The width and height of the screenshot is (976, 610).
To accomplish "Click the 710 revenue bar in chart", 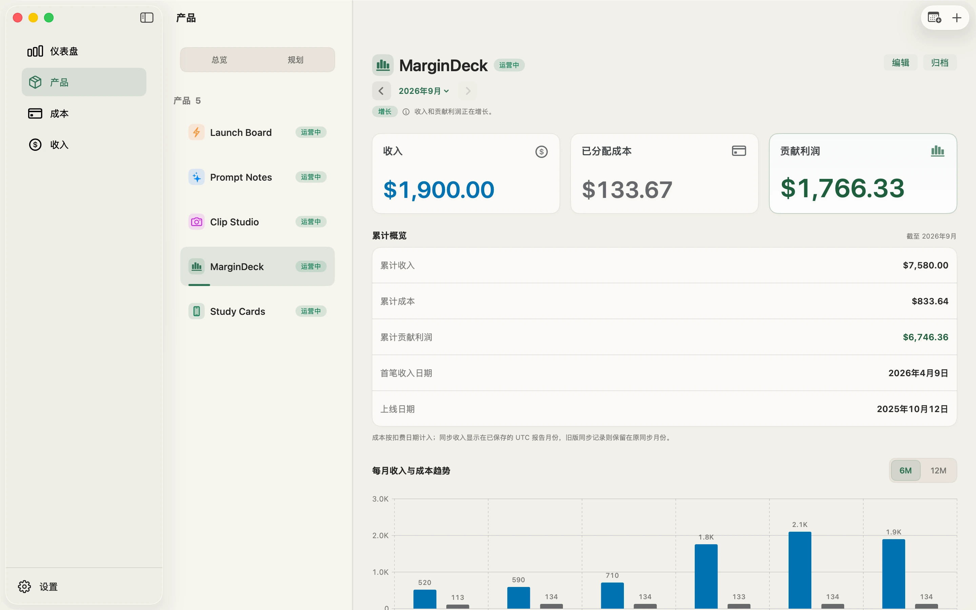I will (x=612, y=595).
